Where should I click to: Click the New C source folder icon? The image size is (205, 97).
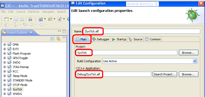50,19
